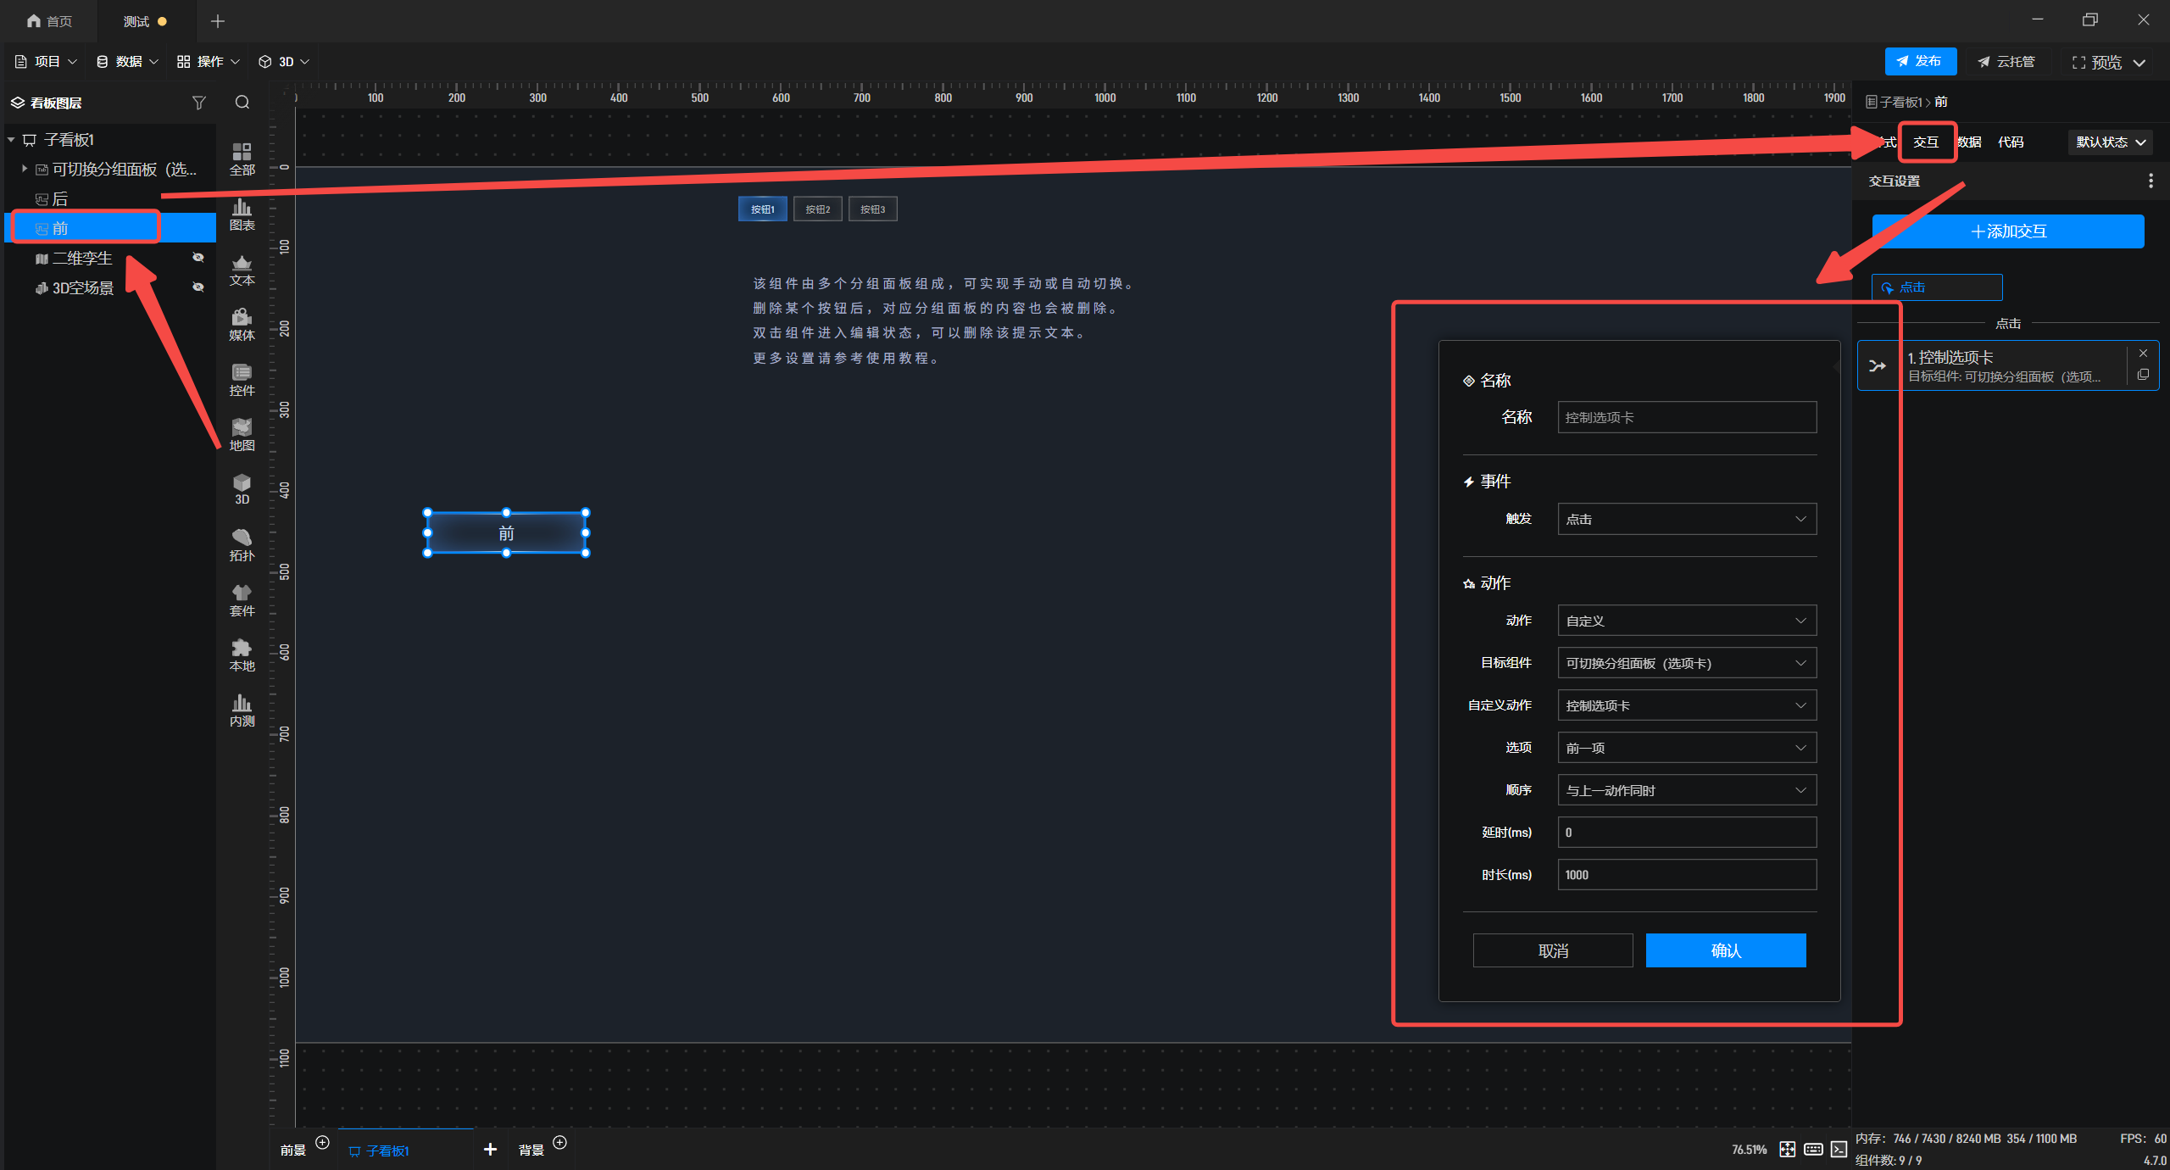Switch to the 代码 tab

coord(2010,142)
